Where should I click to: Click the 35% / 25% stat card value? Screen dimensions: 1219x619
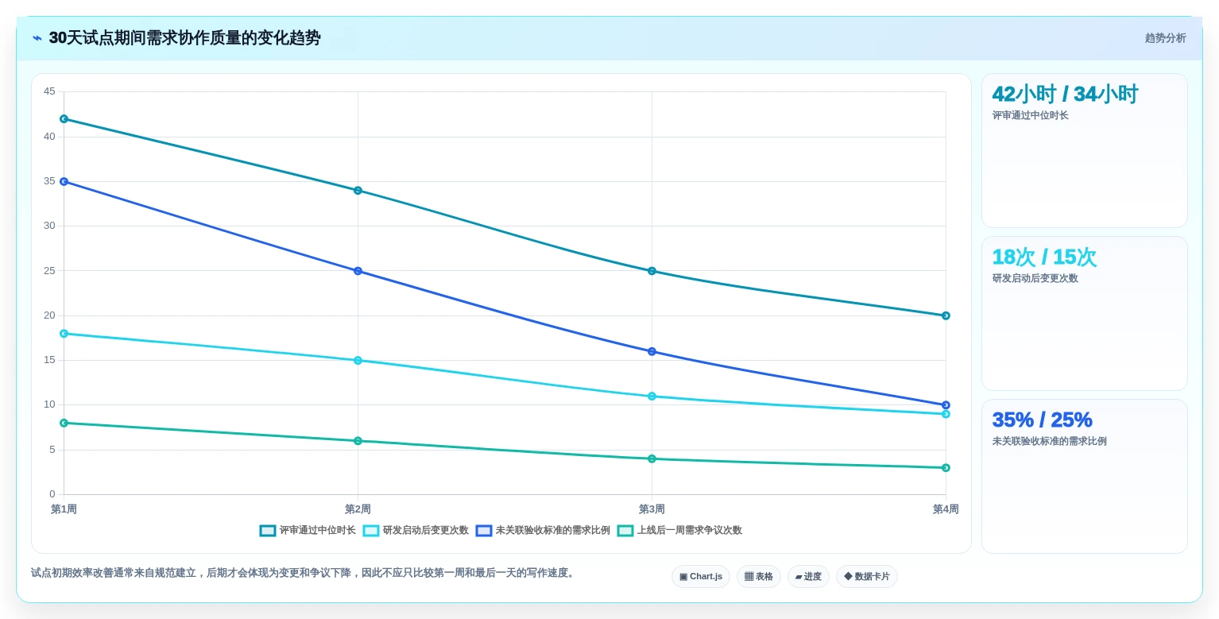pyautogui.click(x=1043, y=420)
